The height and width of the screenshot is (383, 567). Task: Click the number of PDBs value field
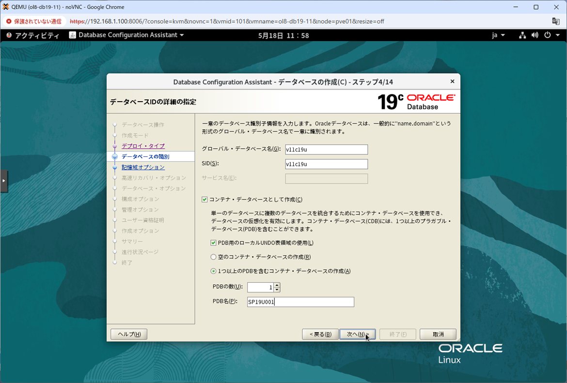[260, 287]
